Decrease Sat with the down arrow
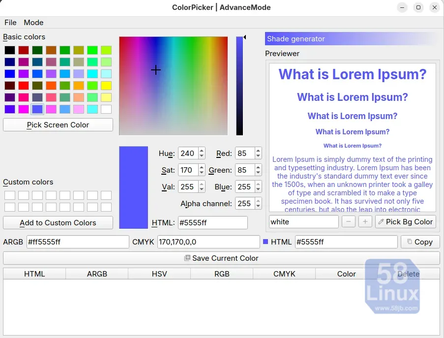The width and height of the screenshot is (444, 338). click(201, 173)
